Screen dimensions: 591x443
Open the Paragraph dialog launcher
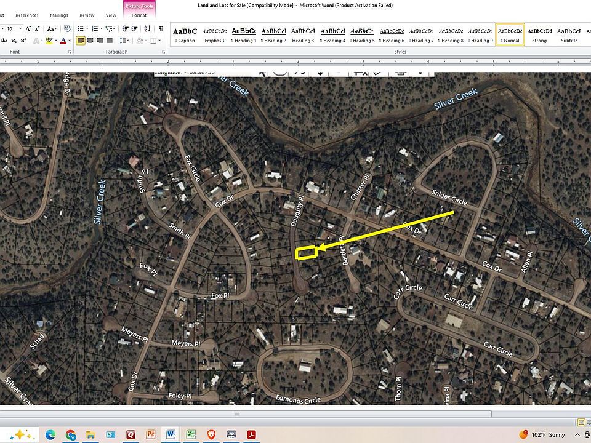(x=164, y=52)
